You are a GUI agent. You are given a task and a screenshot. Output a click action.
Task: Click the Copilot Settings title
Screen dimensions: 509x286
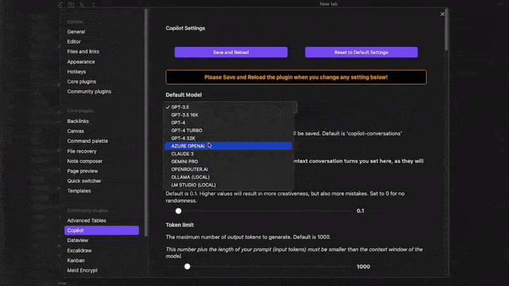(185, 28)
